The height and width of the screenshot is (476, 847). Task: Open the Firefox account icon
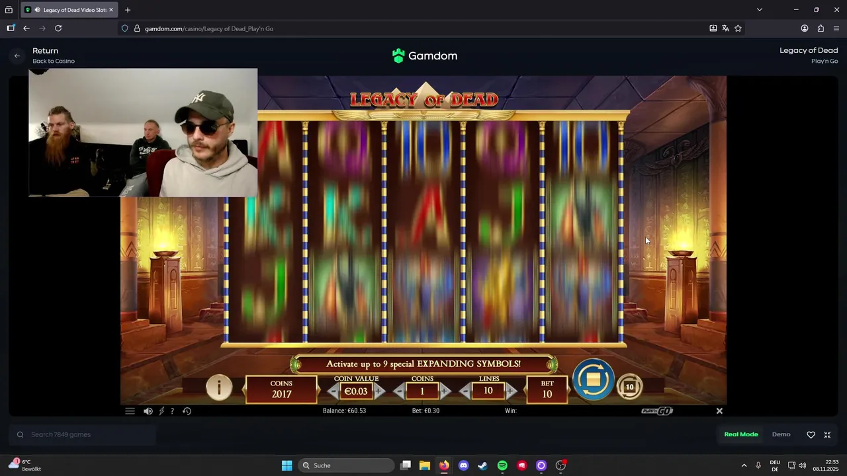[805, 28]
